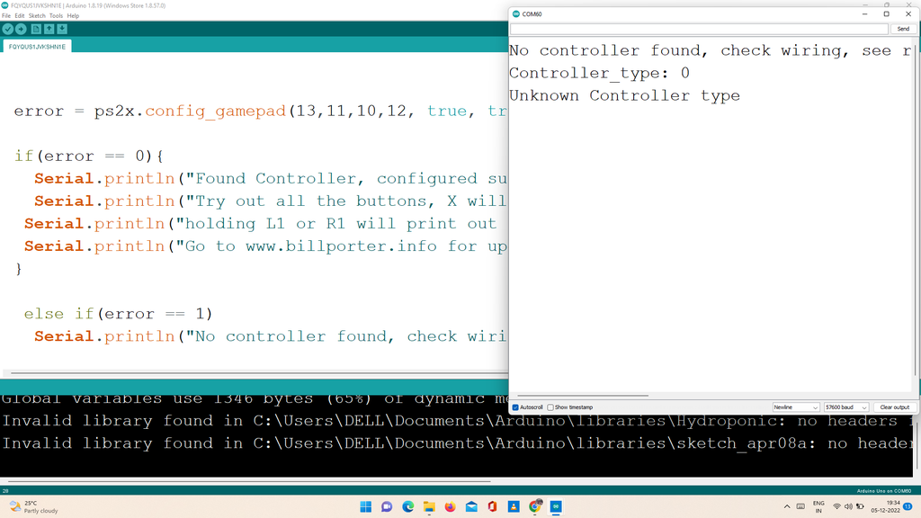Open the Wi-Fi network tray icon
921x518 pixels.
tap(837, 507)
